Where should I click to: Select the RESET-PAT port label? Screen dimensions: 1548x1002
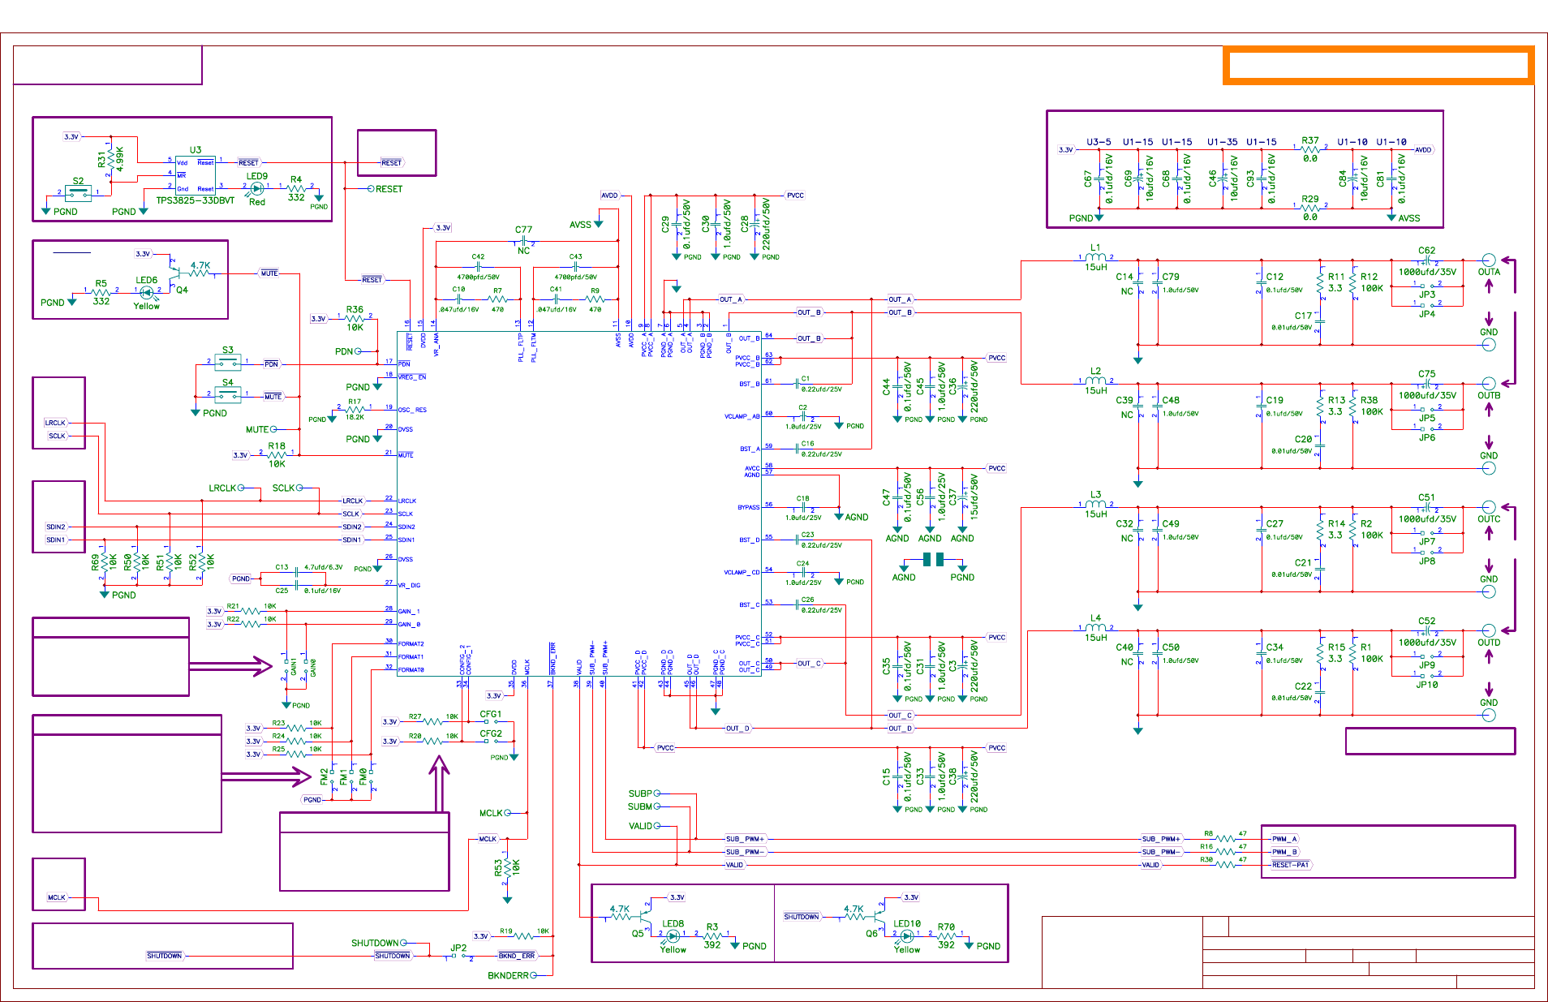[x=1291, y=865]
